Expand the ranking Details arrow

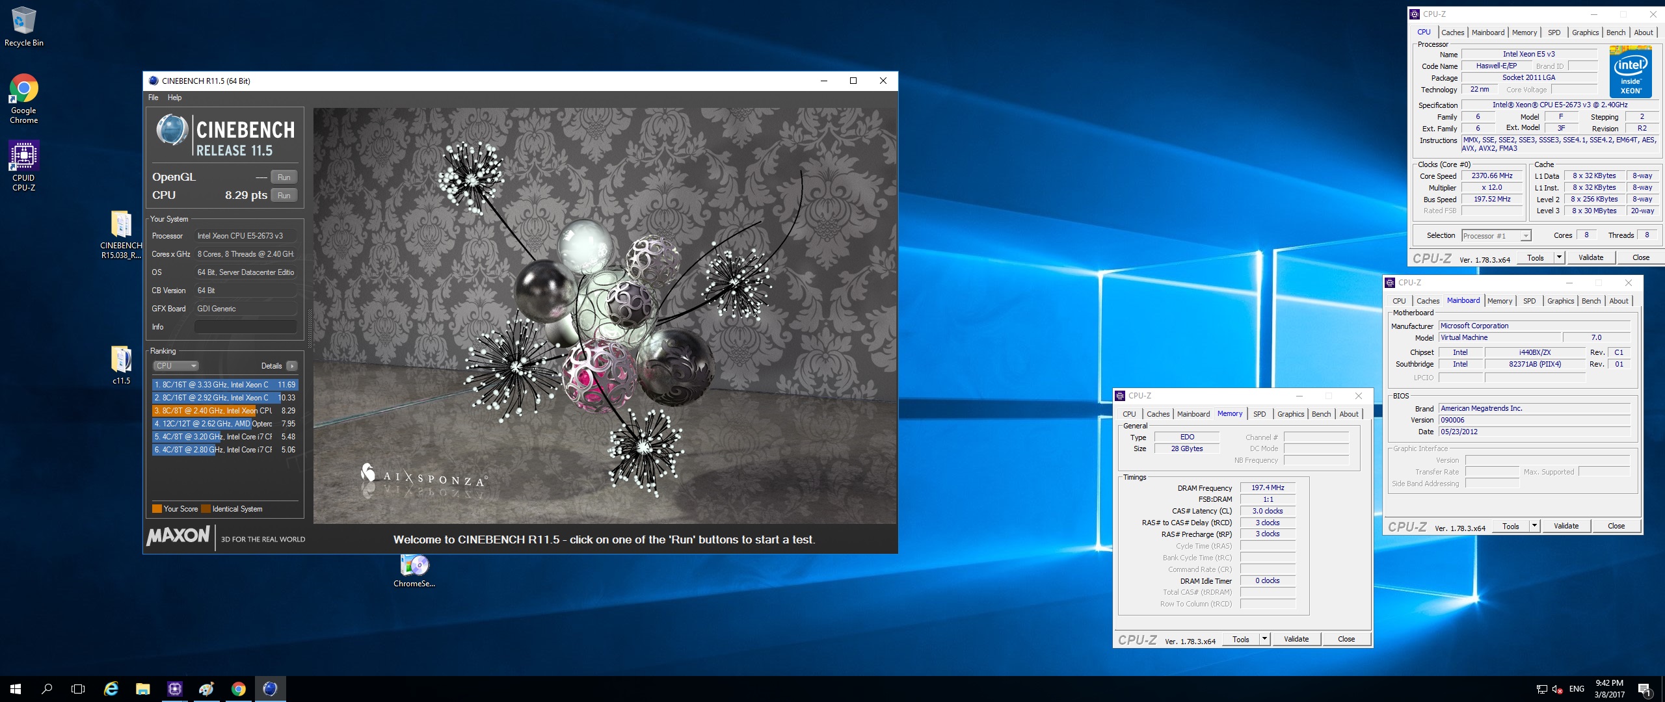(292, 366)
